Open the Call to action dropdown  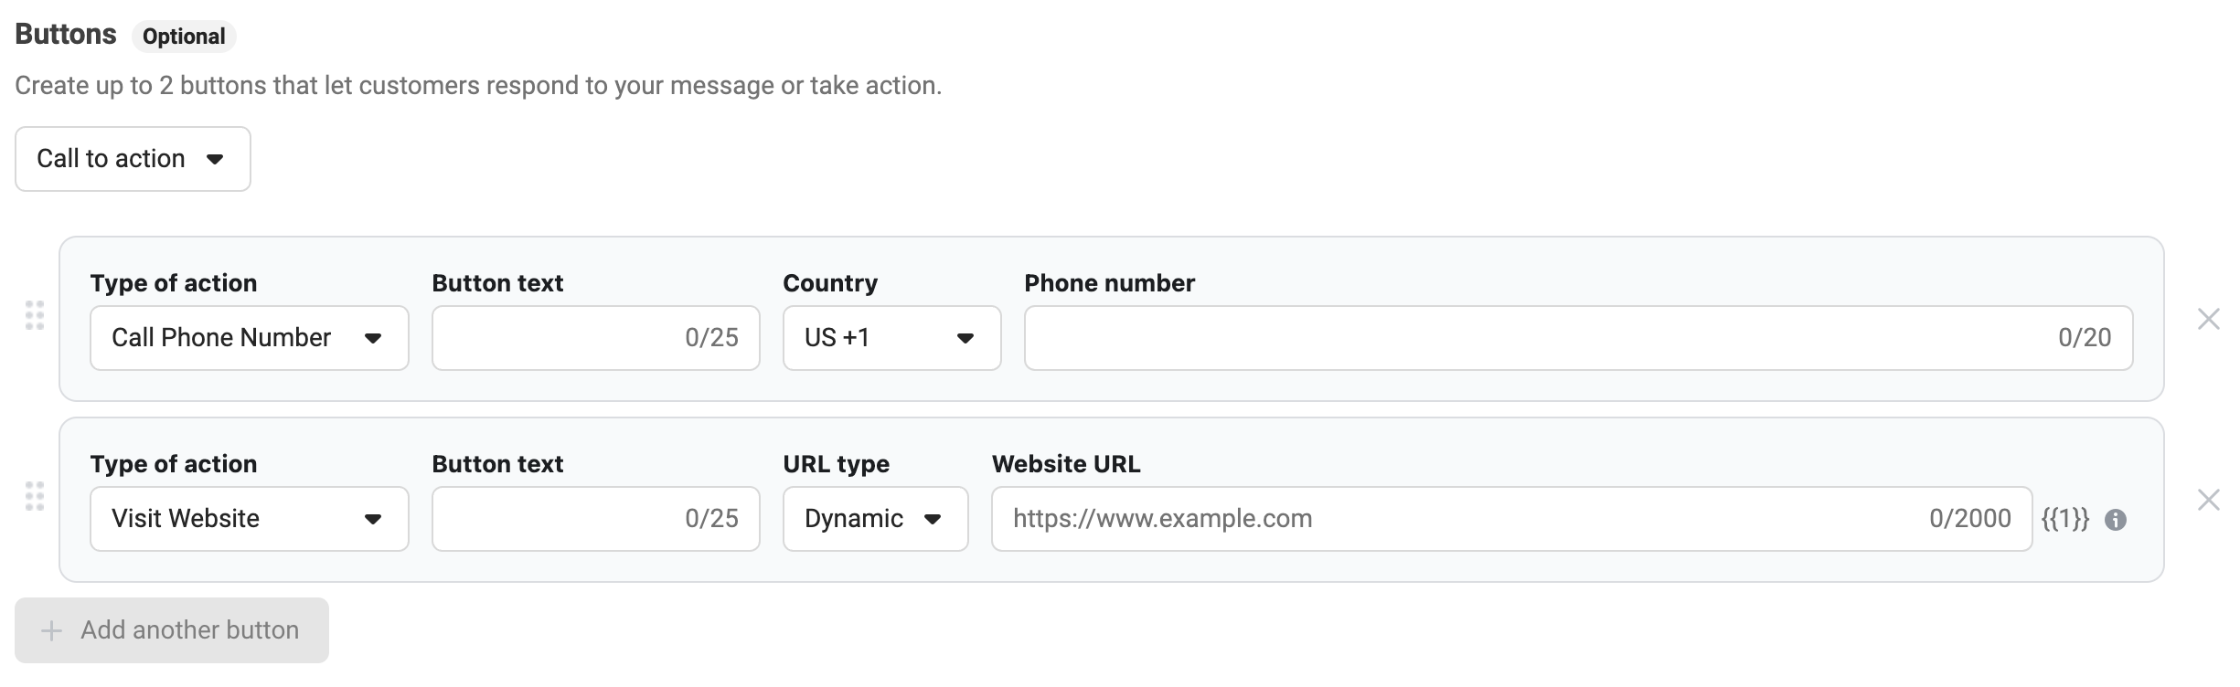pyautogui.click(x=133, y=159)
